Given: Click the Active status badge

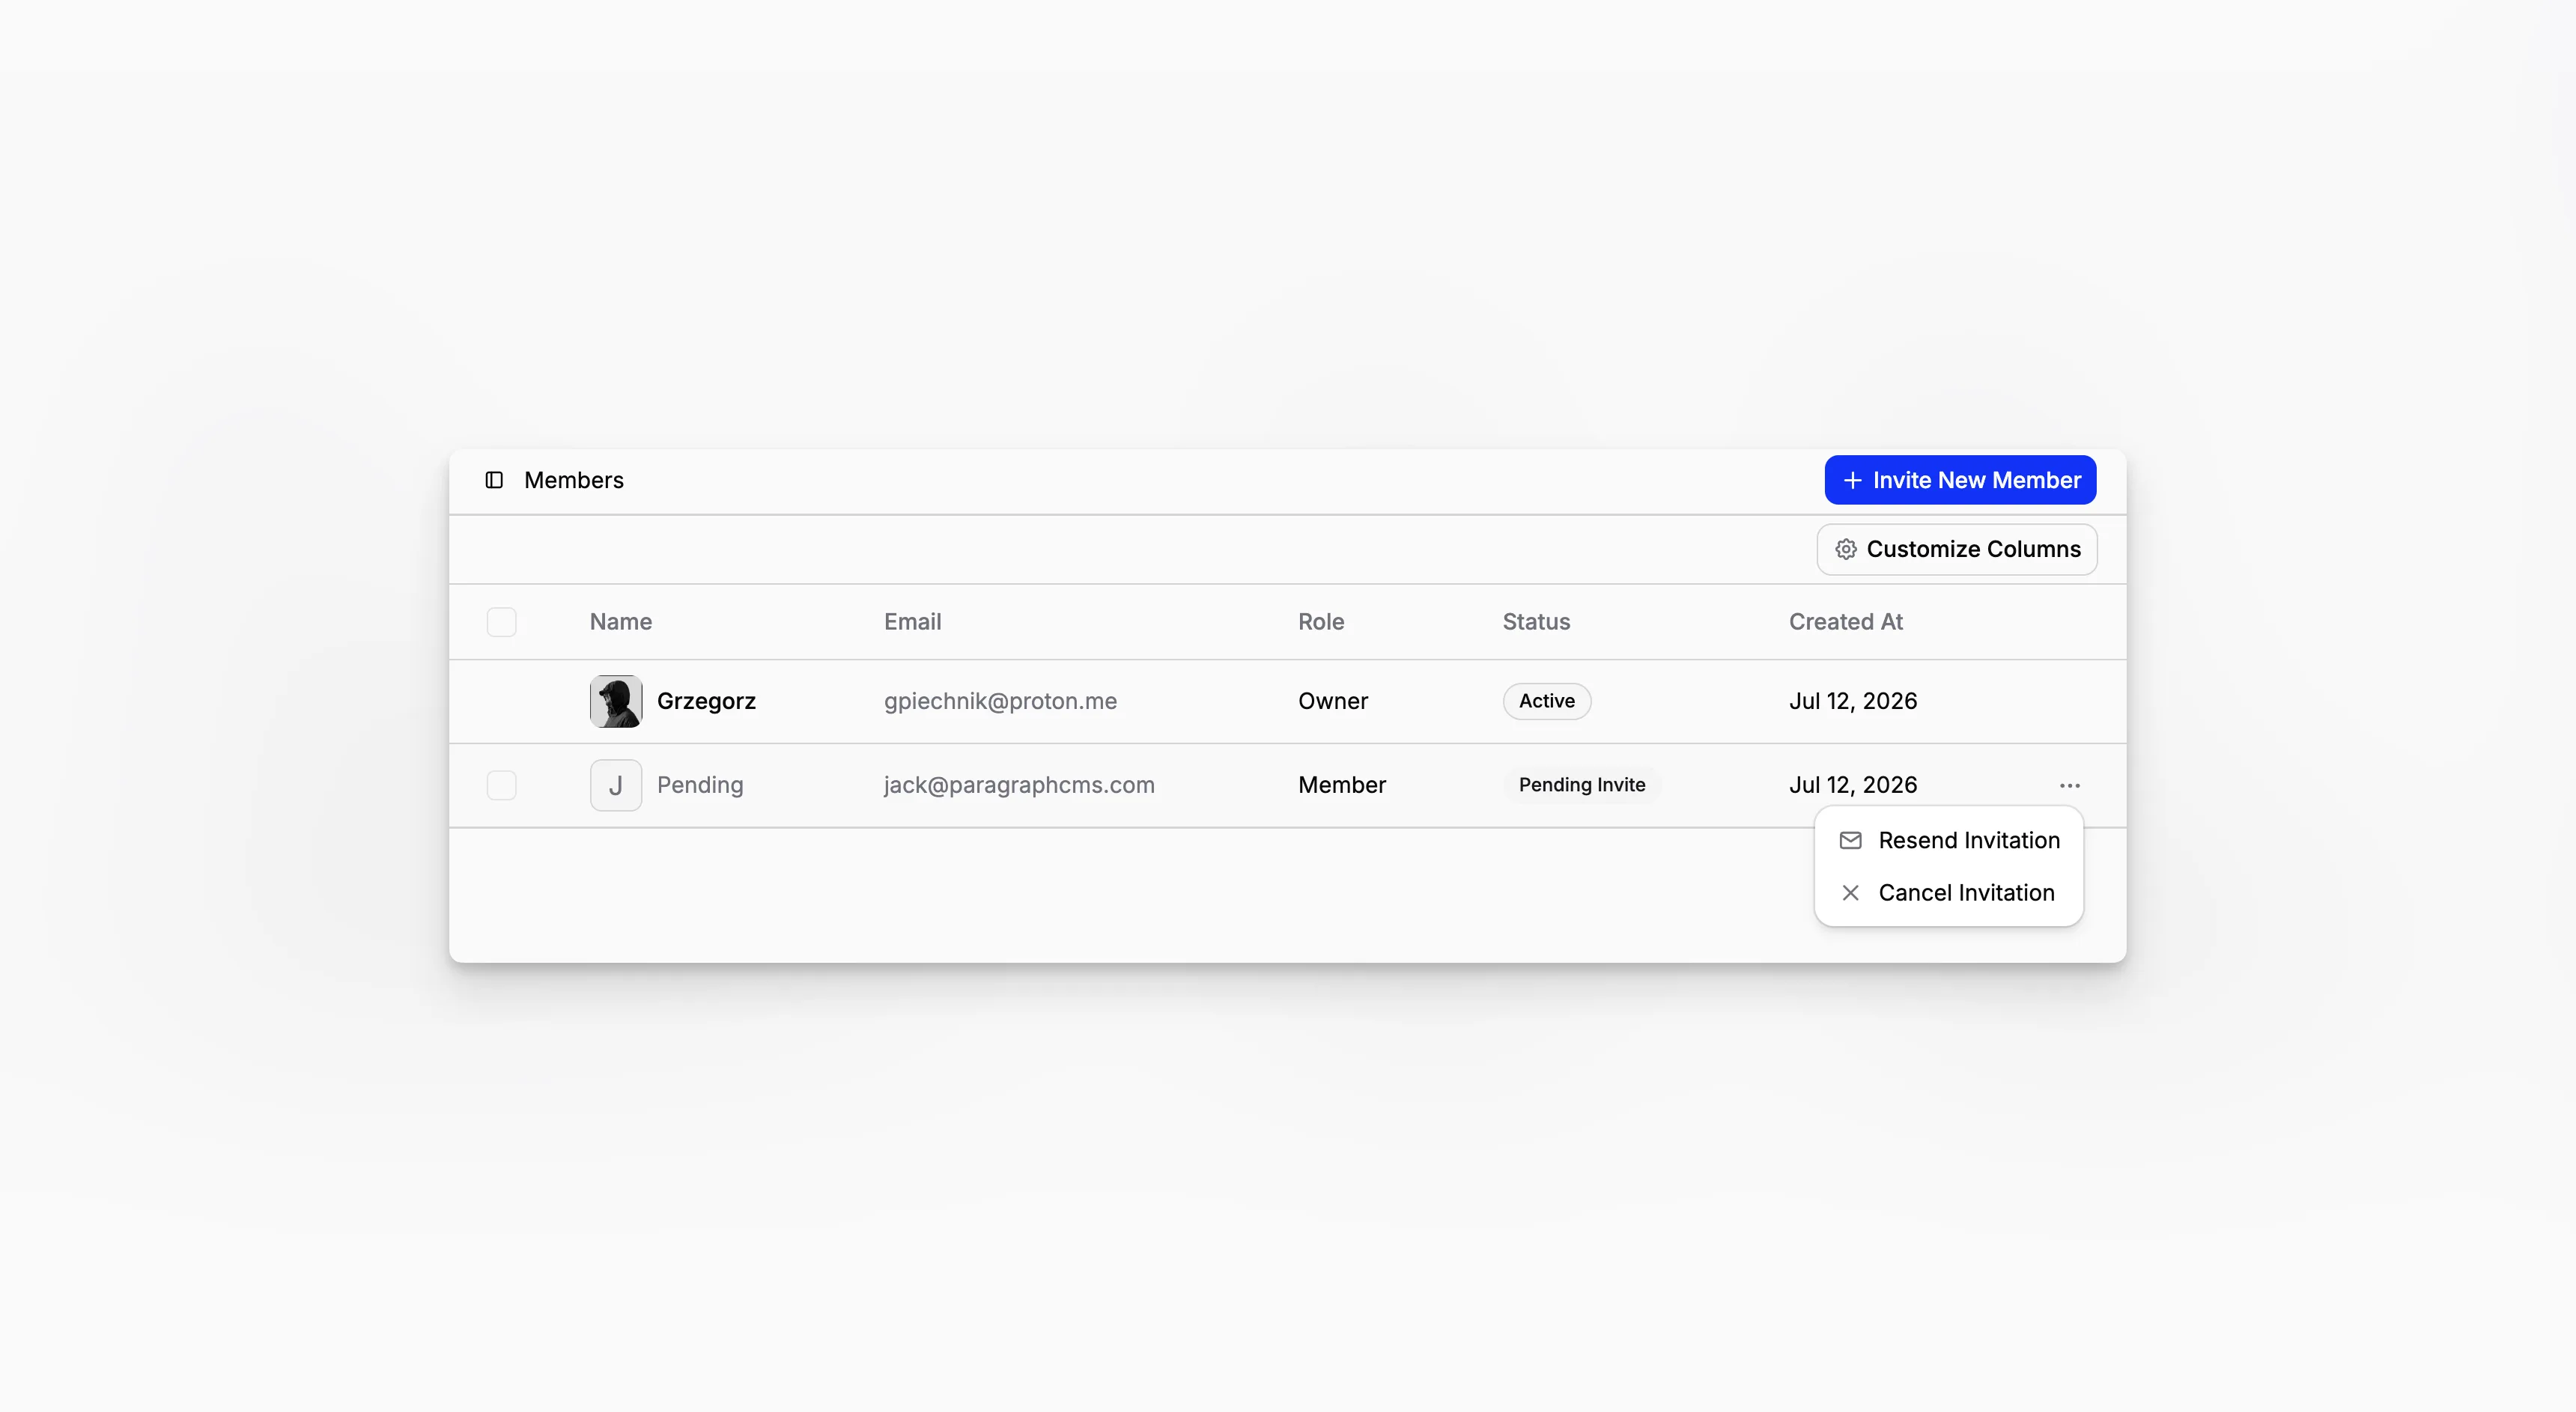Looking at the screenshot, I should pyautogui.click(x=1547, y=701).
